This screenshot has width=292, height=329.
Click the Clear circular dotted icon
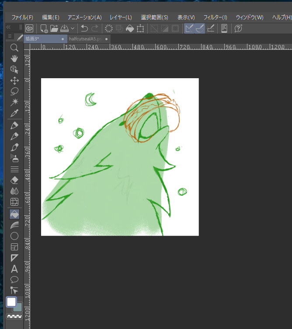pyautogui.click(x=109, y=28)
